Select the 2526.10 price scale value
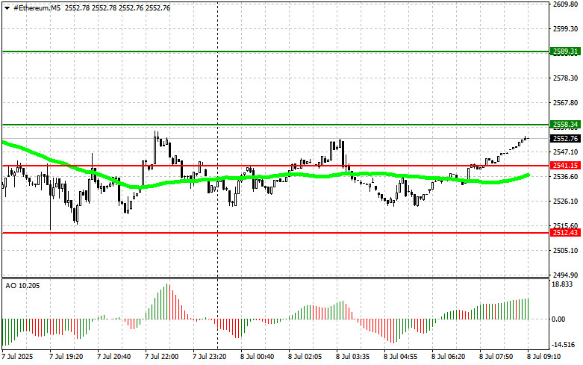 tap(565, 201)
